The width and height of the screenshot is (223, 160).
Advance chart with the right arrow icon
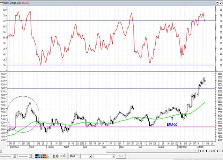coord(220,151)
